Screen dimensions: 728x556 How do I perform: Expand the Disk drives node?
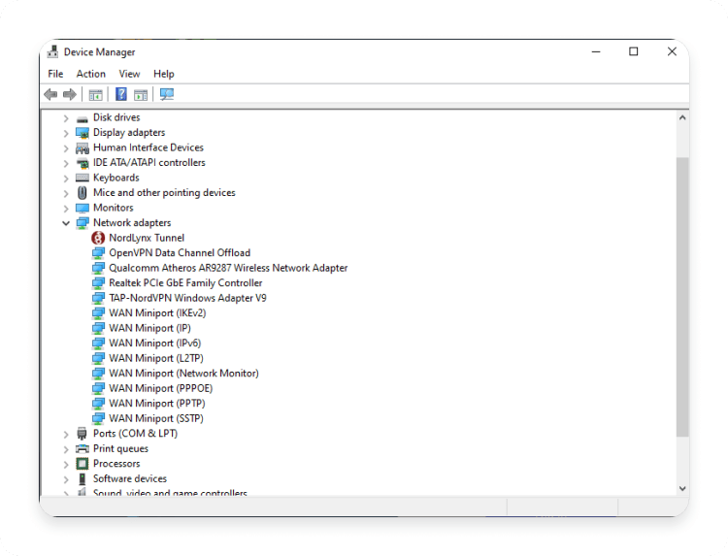66,118
